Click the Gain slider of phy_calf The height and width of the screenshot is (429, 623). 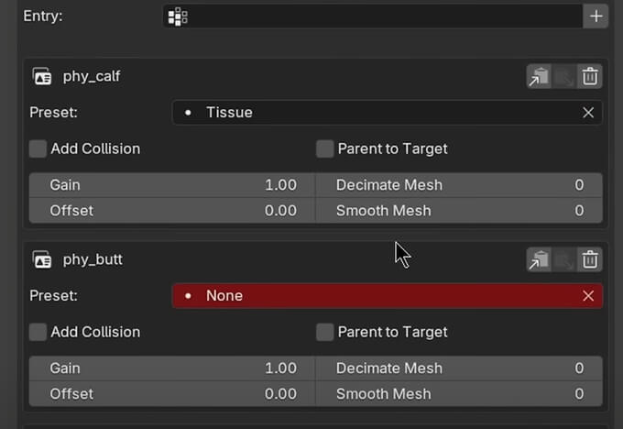pyautogui.click(x=172, y=185)
